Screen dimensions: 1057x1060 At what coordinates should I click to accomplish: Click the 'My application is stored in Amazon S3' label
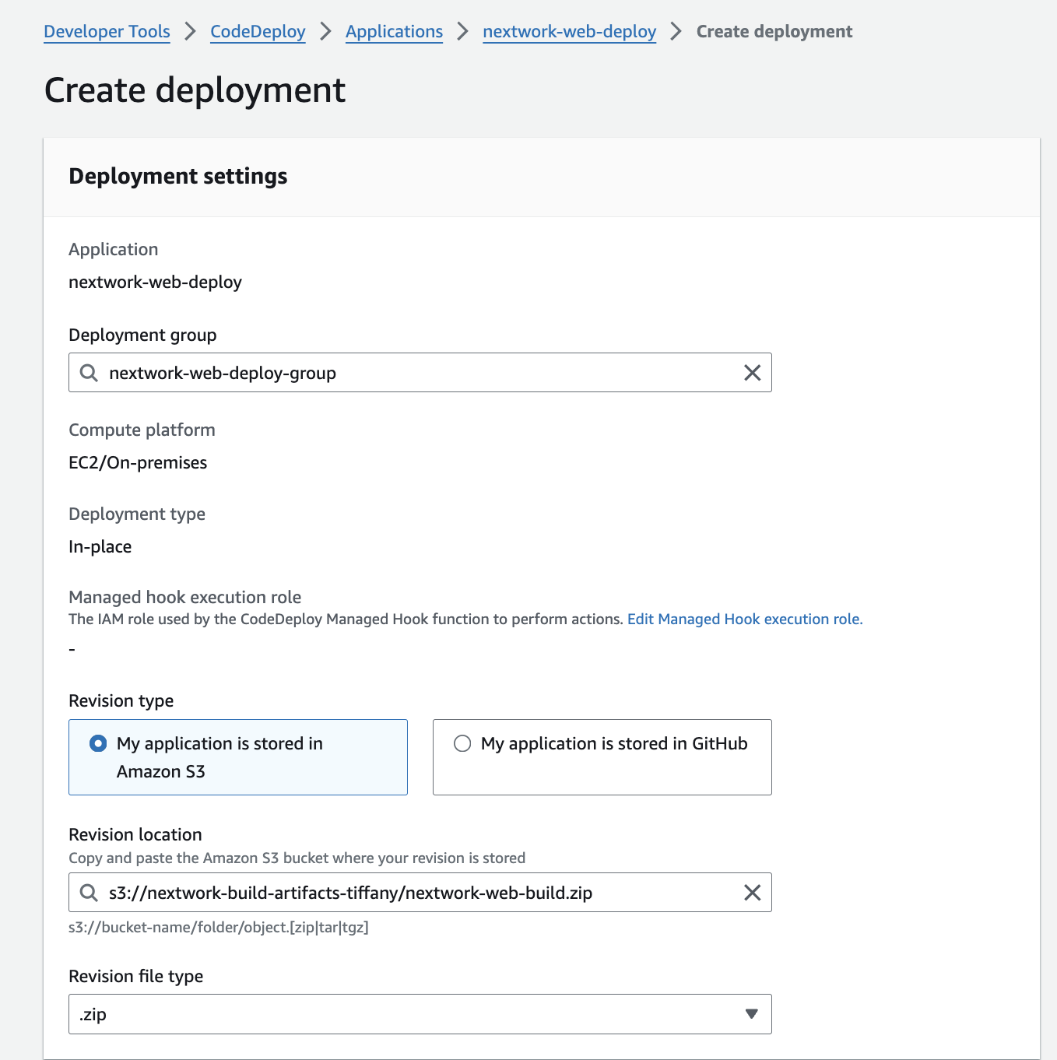coord(219,756)
